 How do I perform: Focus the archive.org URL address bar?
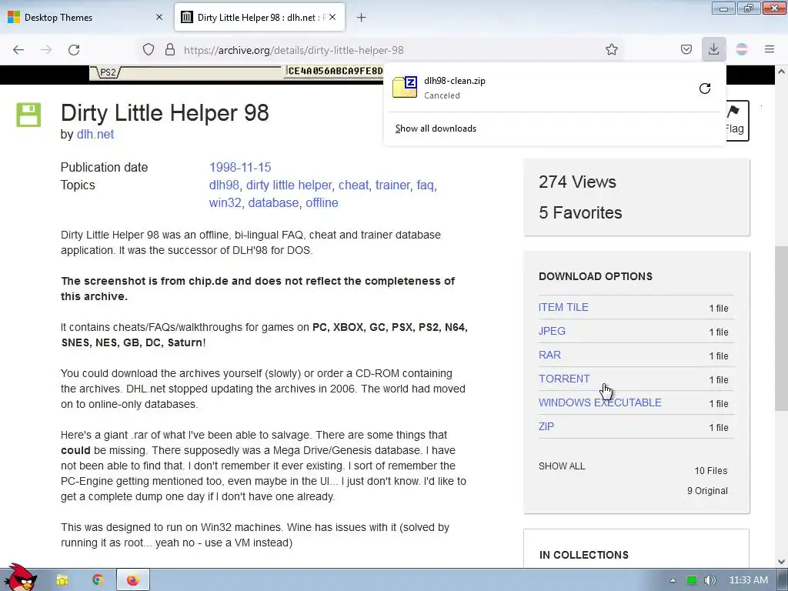382,50
